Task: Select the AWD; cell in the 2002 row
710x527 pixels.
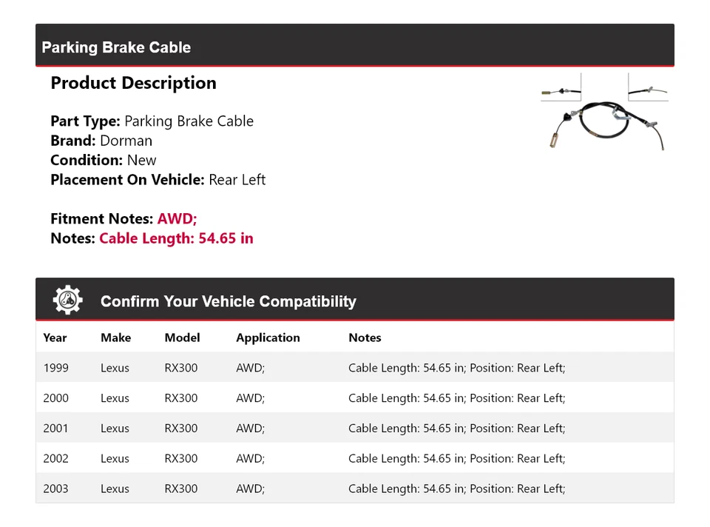Action: click(x=250, y=459)
